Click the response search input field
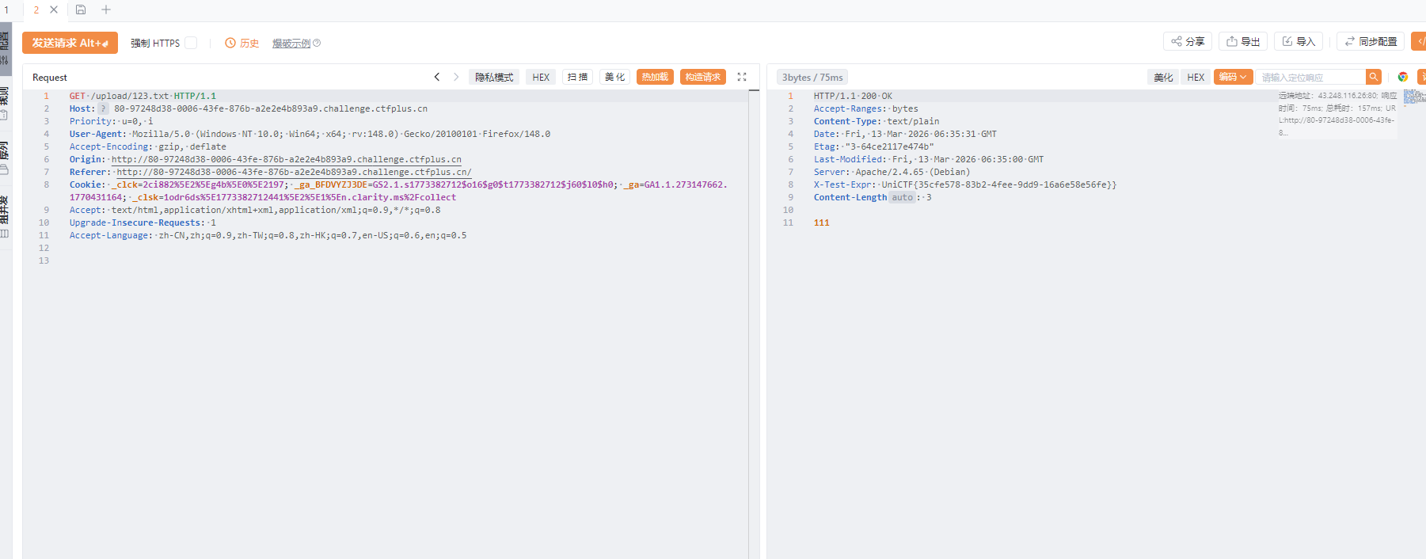This screenshot has height=559, width=1426. (x=1310, y=77)
